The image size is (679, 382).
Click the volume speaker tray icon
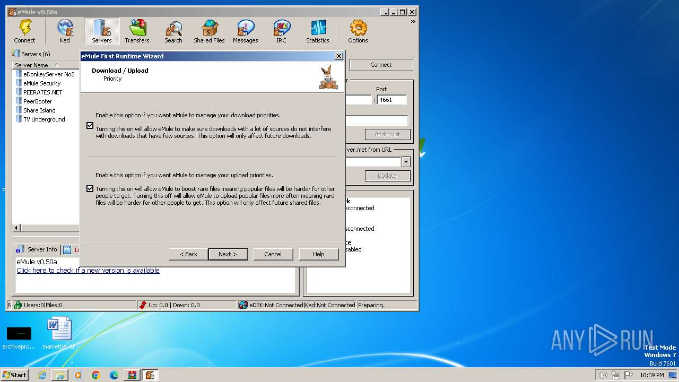pos(603,375)
